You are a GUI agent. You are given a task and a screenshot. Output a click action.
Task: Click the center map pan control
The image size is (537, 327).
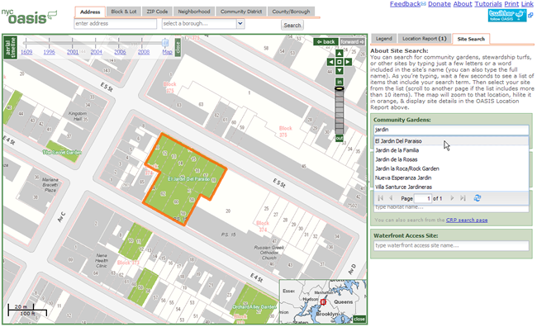[339, 62]
